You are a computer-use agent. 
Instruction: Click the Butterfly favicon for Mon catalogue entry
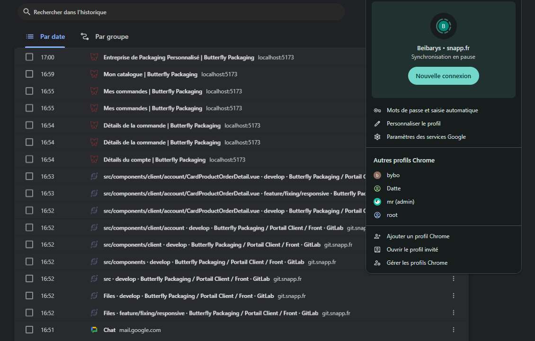click(94, 74)
